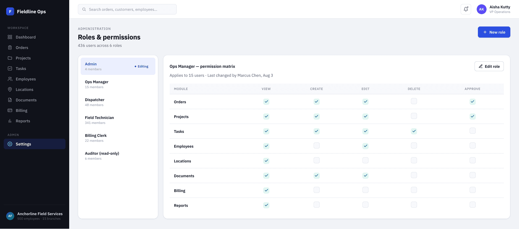The image size is (519, 229).
Task: Enable Reports Approve permission
Action: click(473, 205)
